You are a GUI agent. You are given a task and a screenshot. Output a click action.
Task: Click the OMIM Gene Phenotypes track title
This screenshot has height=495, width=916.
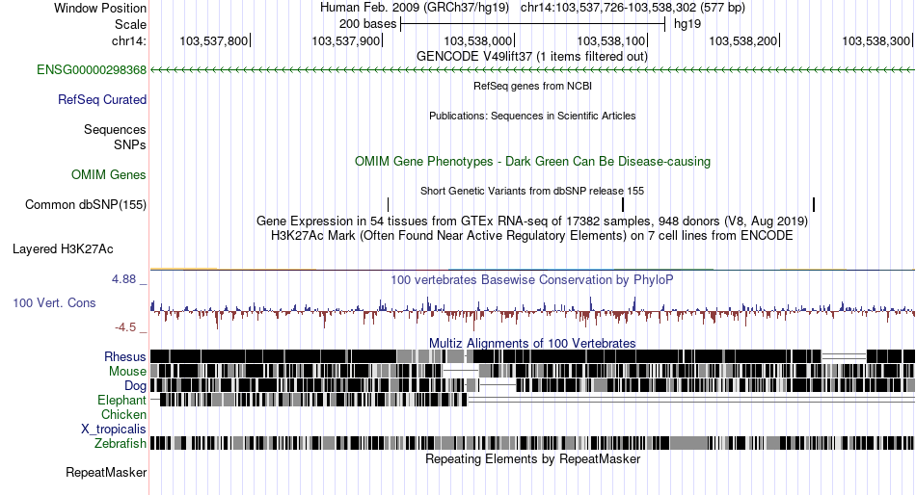[x=533, y=161]
